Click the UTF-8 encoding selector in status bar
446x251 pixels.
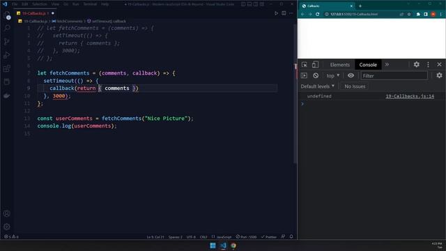(x=191, y=237)
